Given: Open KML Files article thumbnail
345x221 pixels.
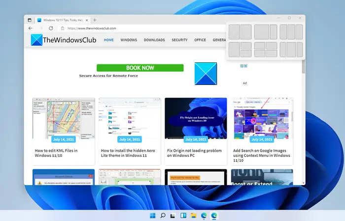Looking at the screenshot, I should [x=64, y=118].
